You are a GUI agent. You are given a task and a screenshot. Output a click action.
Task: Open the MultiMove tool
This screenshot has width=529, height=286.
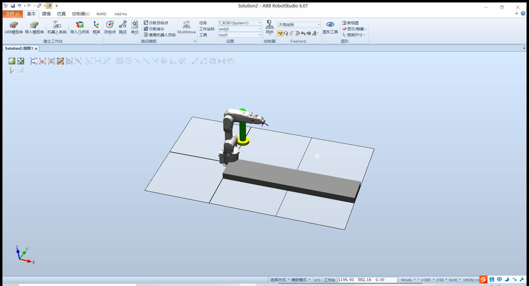click(186, 28)
